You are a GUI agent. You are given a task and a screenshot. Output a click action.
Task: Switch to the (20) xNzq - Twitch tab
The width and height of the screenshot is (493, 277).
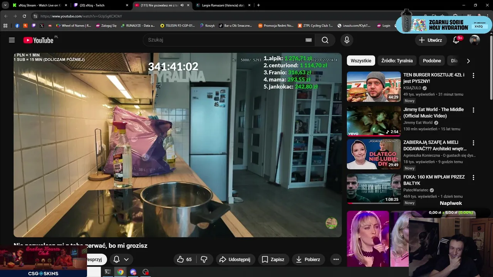pyautogui.click(x=101, y=5)
